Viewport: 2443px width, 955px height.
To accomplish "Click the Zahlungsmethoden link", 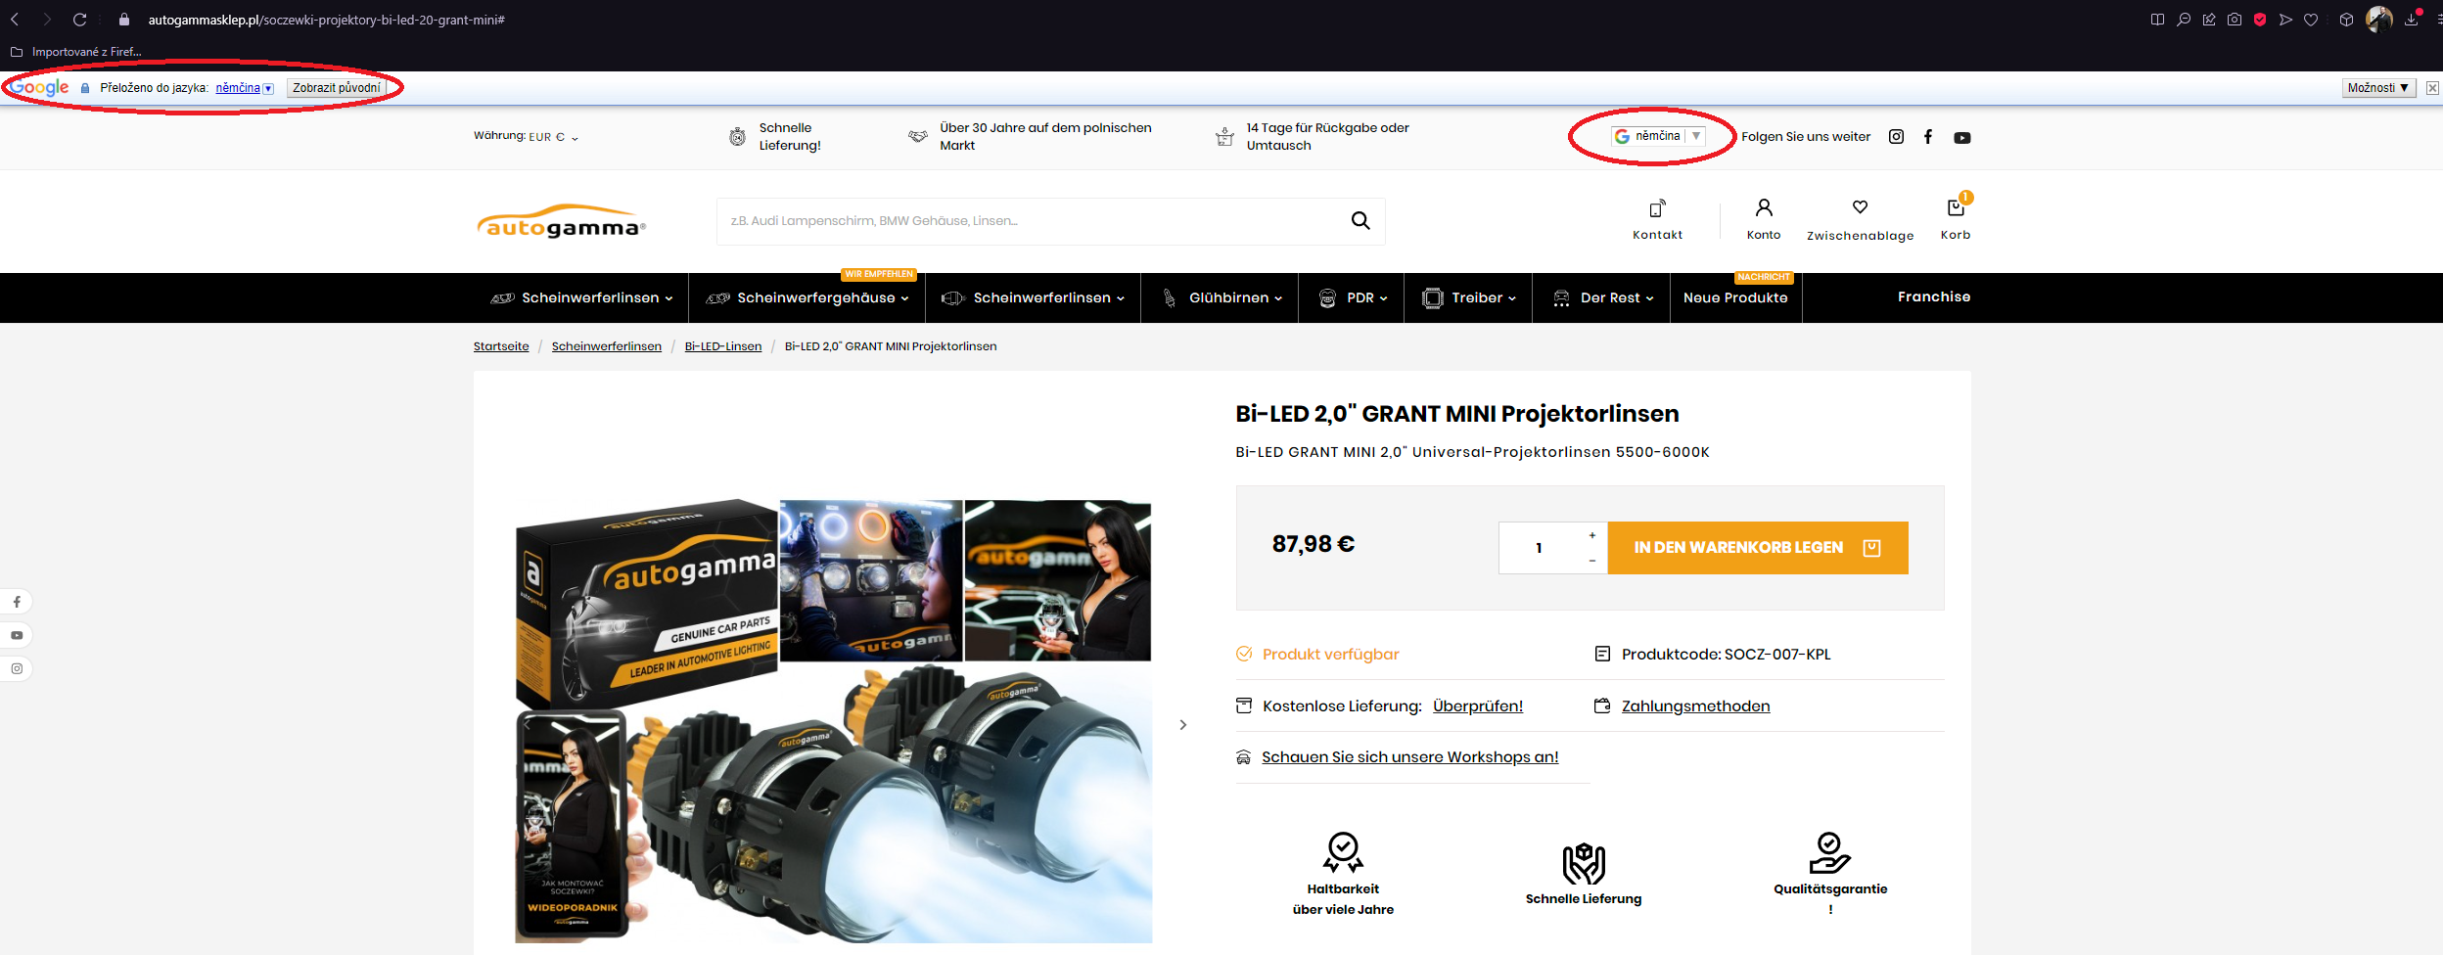I will (x=1695, y=706).
